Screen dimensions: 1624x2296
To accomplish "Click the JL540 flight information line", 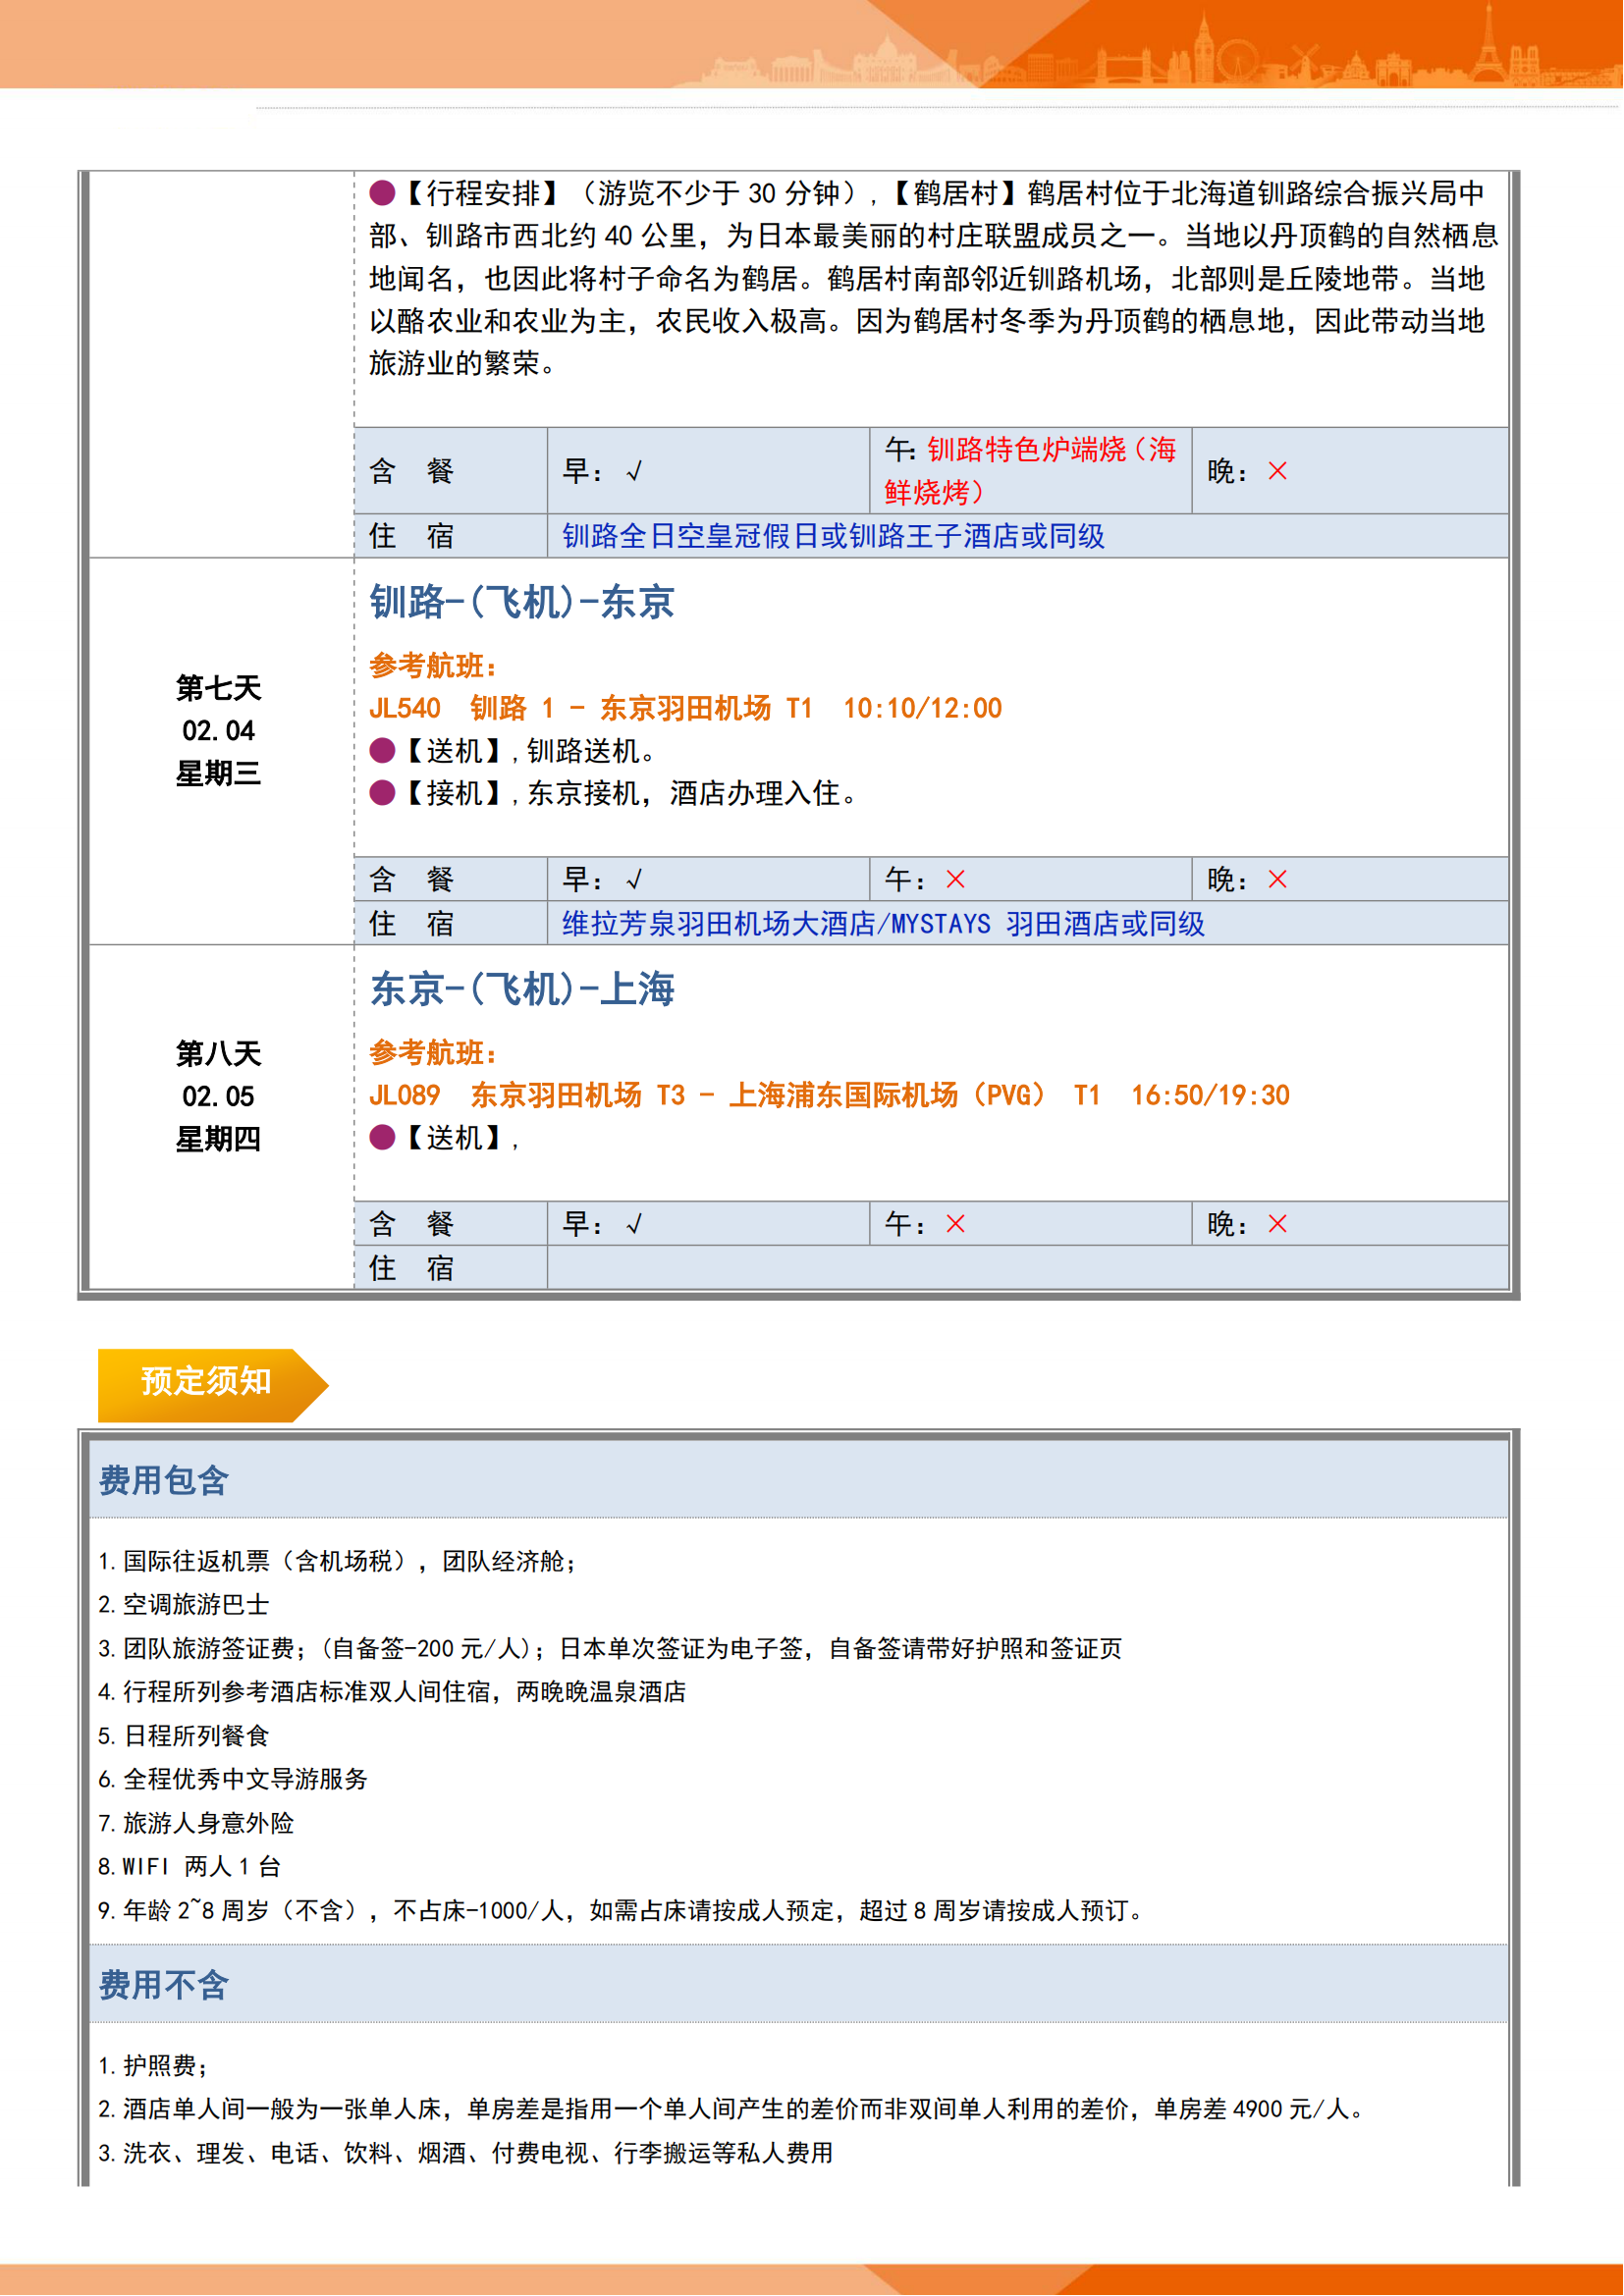I will 685,709.
